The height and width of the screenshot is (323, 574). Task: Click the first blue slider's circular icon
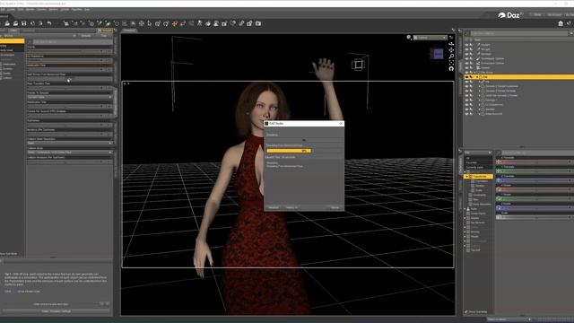(499, 180)
